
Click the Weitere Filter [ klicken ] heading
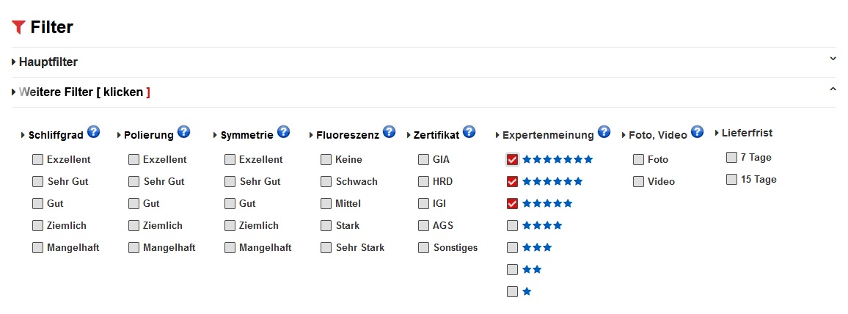pos(84,92)
